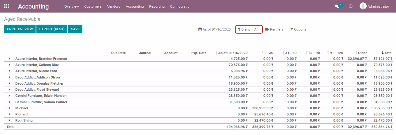Image resolution: width=396 pixels, height=135 pixels.
Task: Open the conversations chat bubble icon
Action: tap(337, 6)
